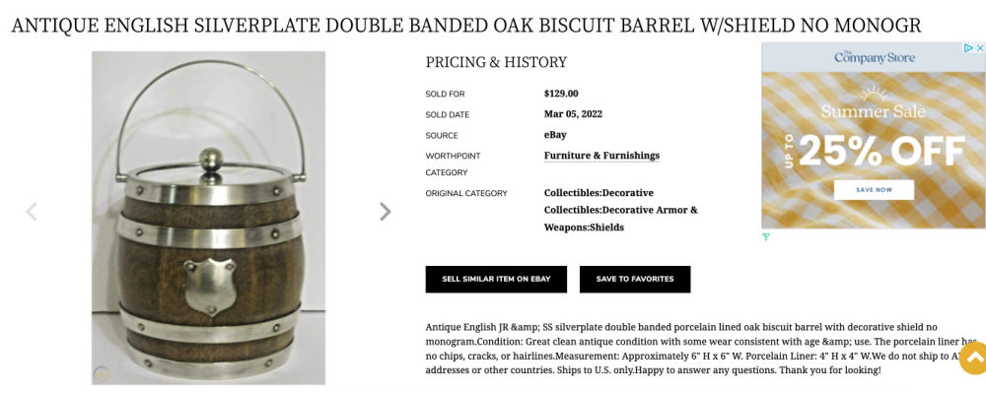Click the eBay source value

coord(555,135)
